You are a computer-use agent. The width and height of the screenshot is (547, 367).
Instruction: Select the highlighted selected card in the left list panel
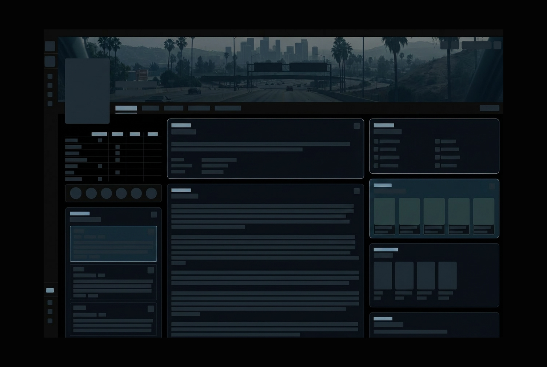pyautogui.click(x=113, y=244)
